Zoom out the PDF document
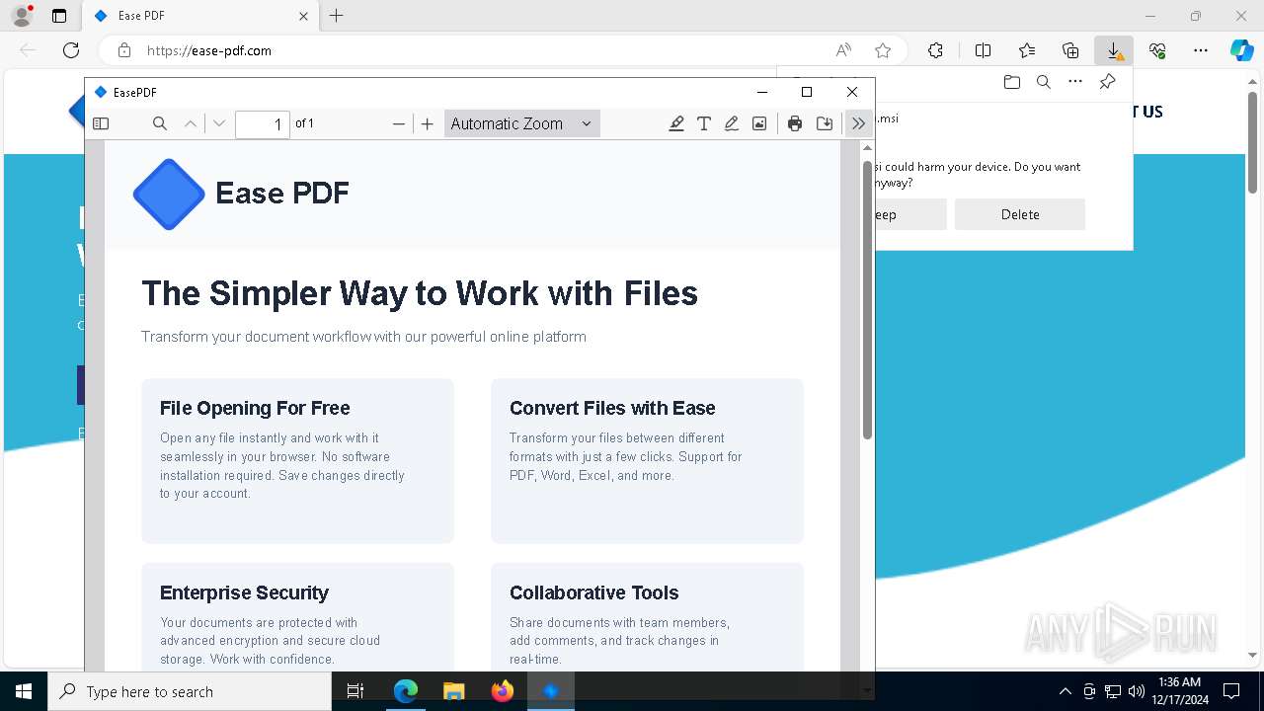 click(x=399, y=123)
